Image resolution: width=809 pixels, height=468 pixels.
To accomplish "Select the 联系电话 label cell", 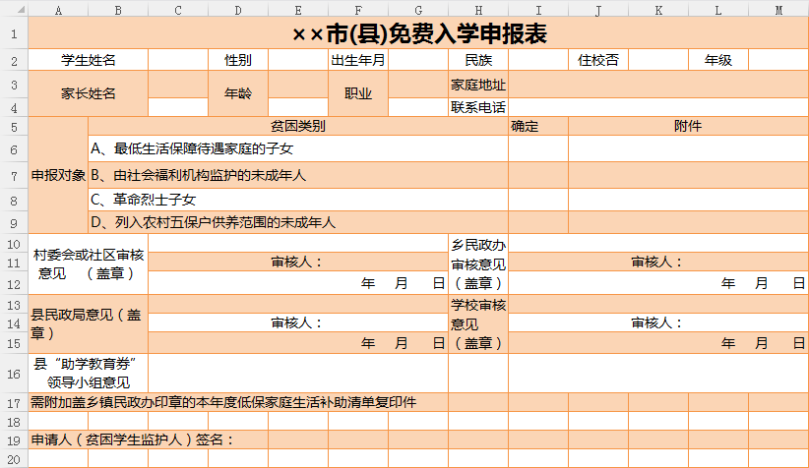I will tap(477, 107).
